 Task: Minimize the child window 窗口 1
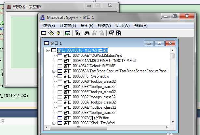click(149, 43)
